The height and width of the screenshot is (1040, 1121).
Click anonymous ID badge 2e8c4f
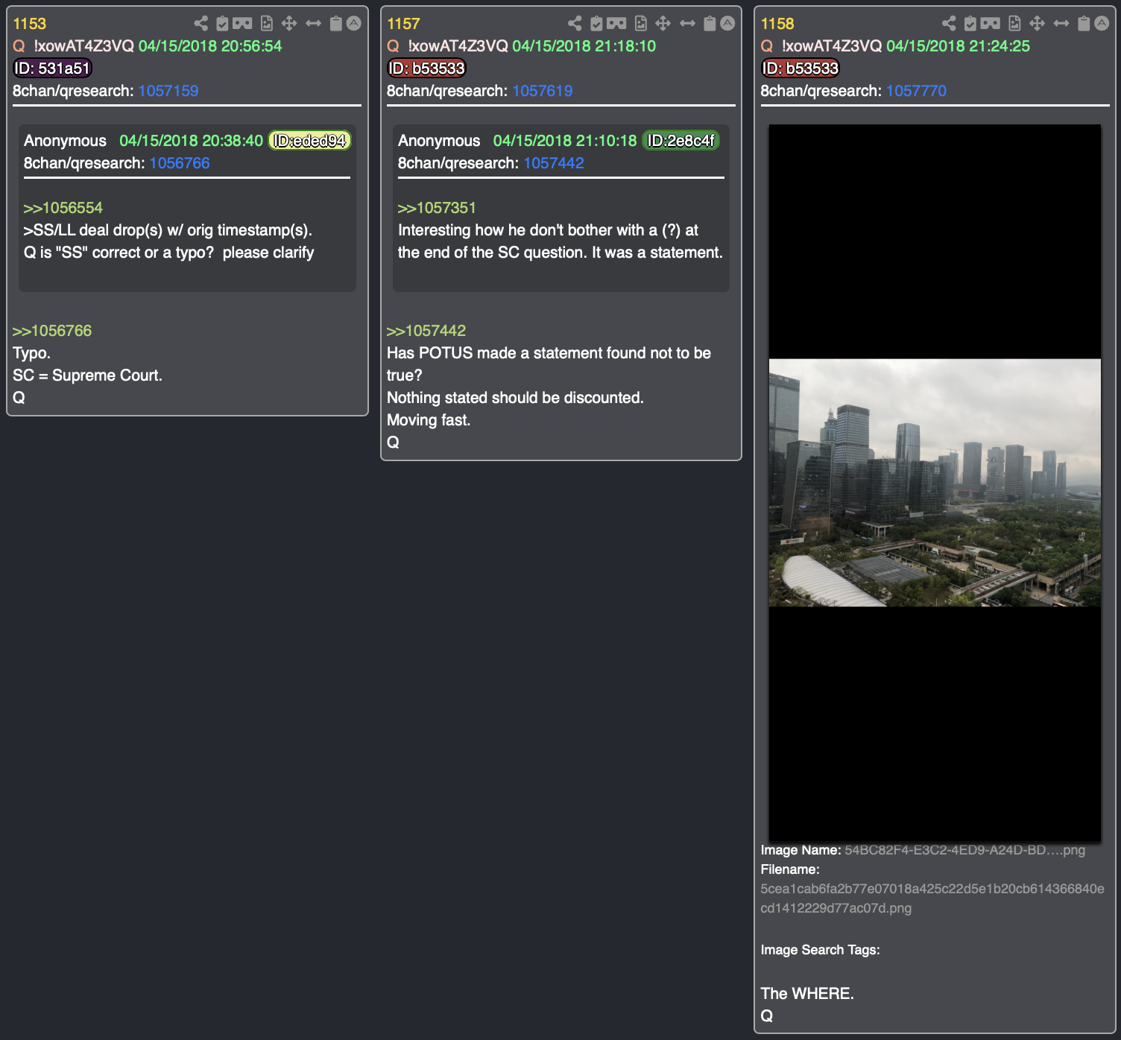pos(681,141)
